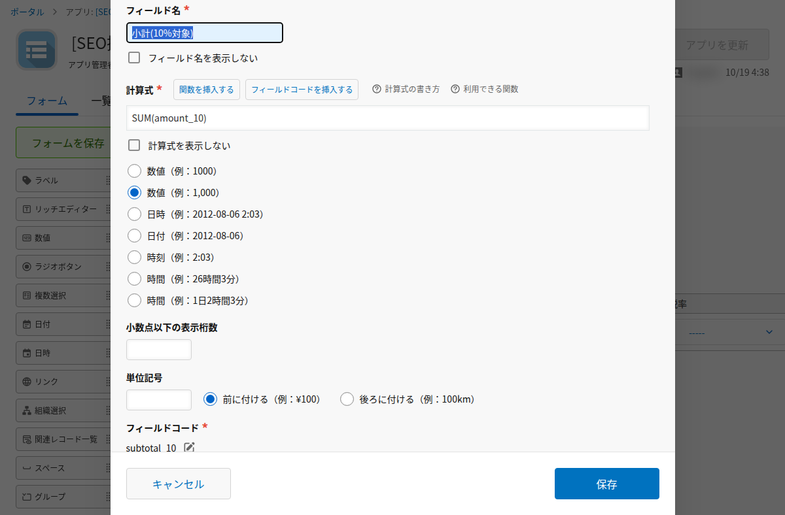Click the リンク palette item text
The height and width of the screenshot is (515, 785).
coord(46,382)
